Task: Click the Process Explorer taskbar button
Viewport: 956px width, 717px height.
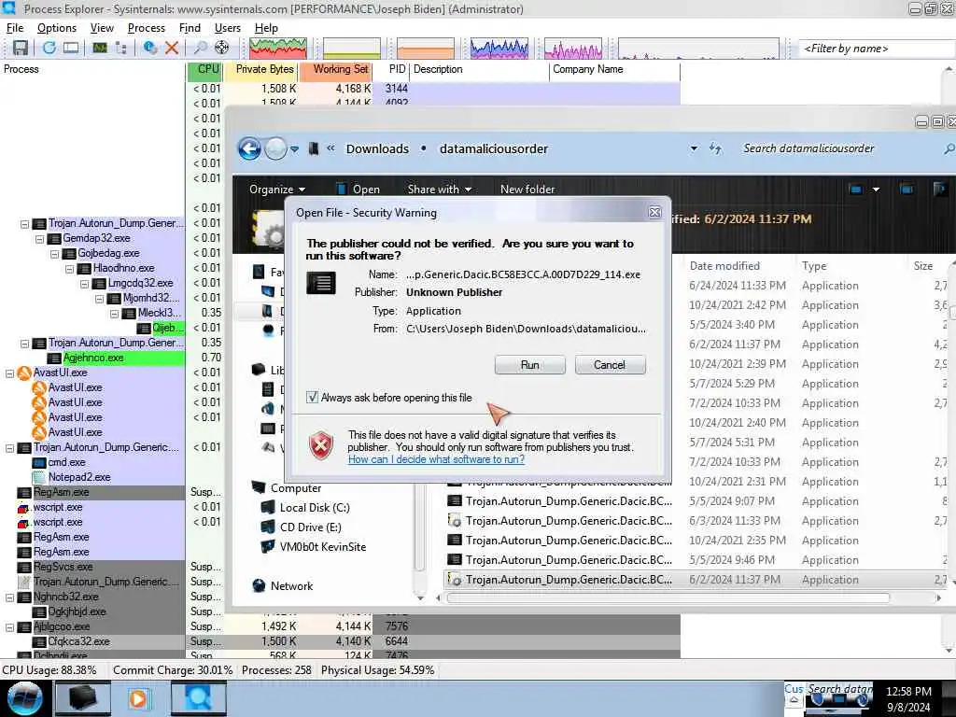Action: pos(198,698)
